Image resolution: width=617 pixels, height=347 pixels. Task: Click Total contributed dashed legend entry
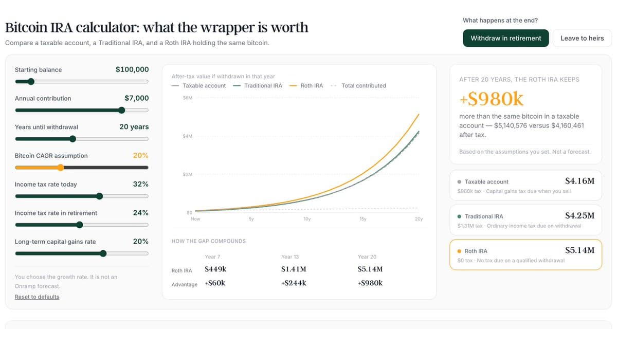pyautogui.click(x=358, y=86)
